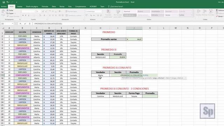Toggle align left
This screenshot has width=224, height=126.
point(50,15)
